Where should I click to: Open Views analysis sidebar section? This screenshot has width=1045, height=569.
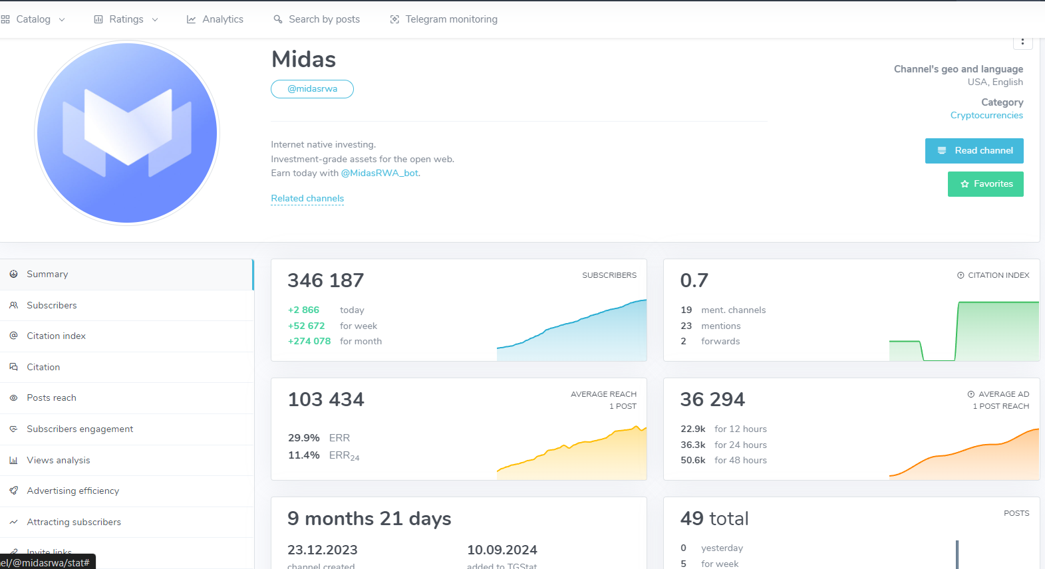[126, 460]
